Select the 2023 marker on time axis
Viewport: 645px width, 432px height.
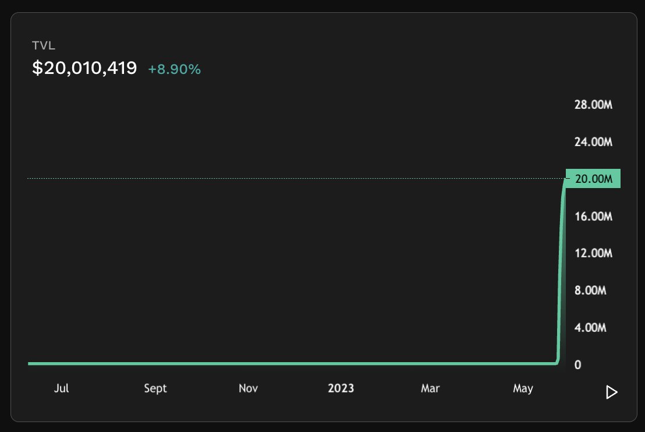click(341, 388)
